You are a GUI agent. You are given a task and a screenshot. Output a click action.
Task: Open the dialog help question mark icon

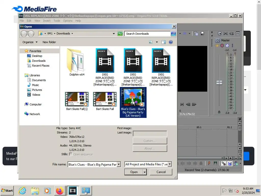171,42
